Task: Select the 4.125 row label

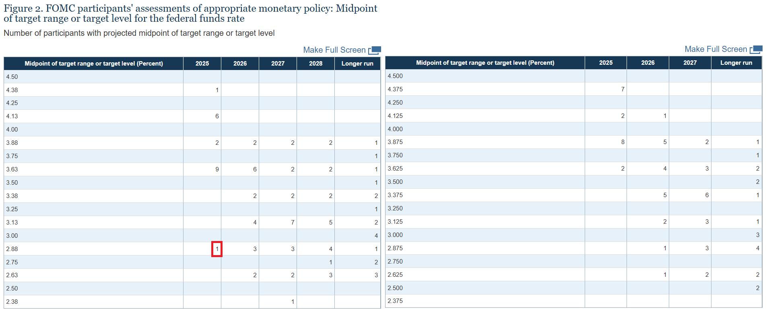Action: pos(395,116)
